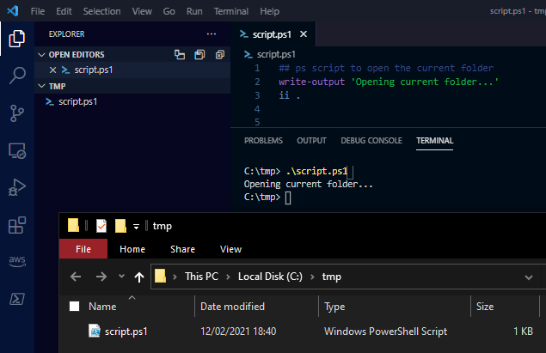Switch to the Output panel tab
Viewport: 546px width, 353px height.
point(311,141)
